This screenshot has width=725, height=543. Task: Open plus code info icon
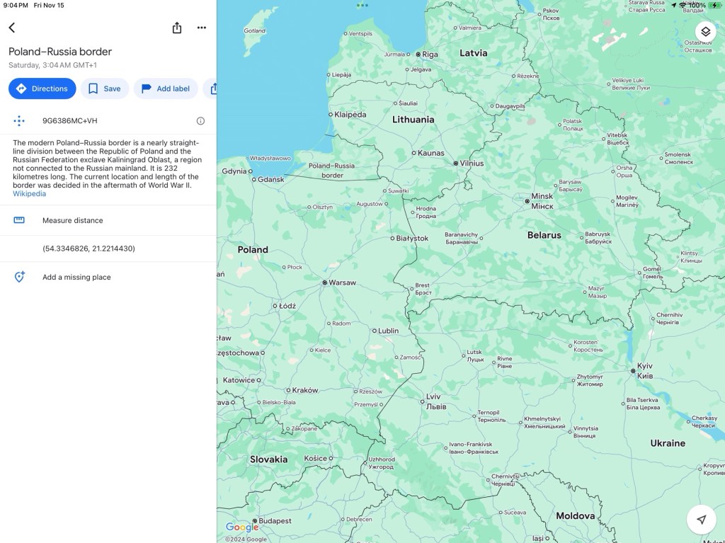[200, 121]
